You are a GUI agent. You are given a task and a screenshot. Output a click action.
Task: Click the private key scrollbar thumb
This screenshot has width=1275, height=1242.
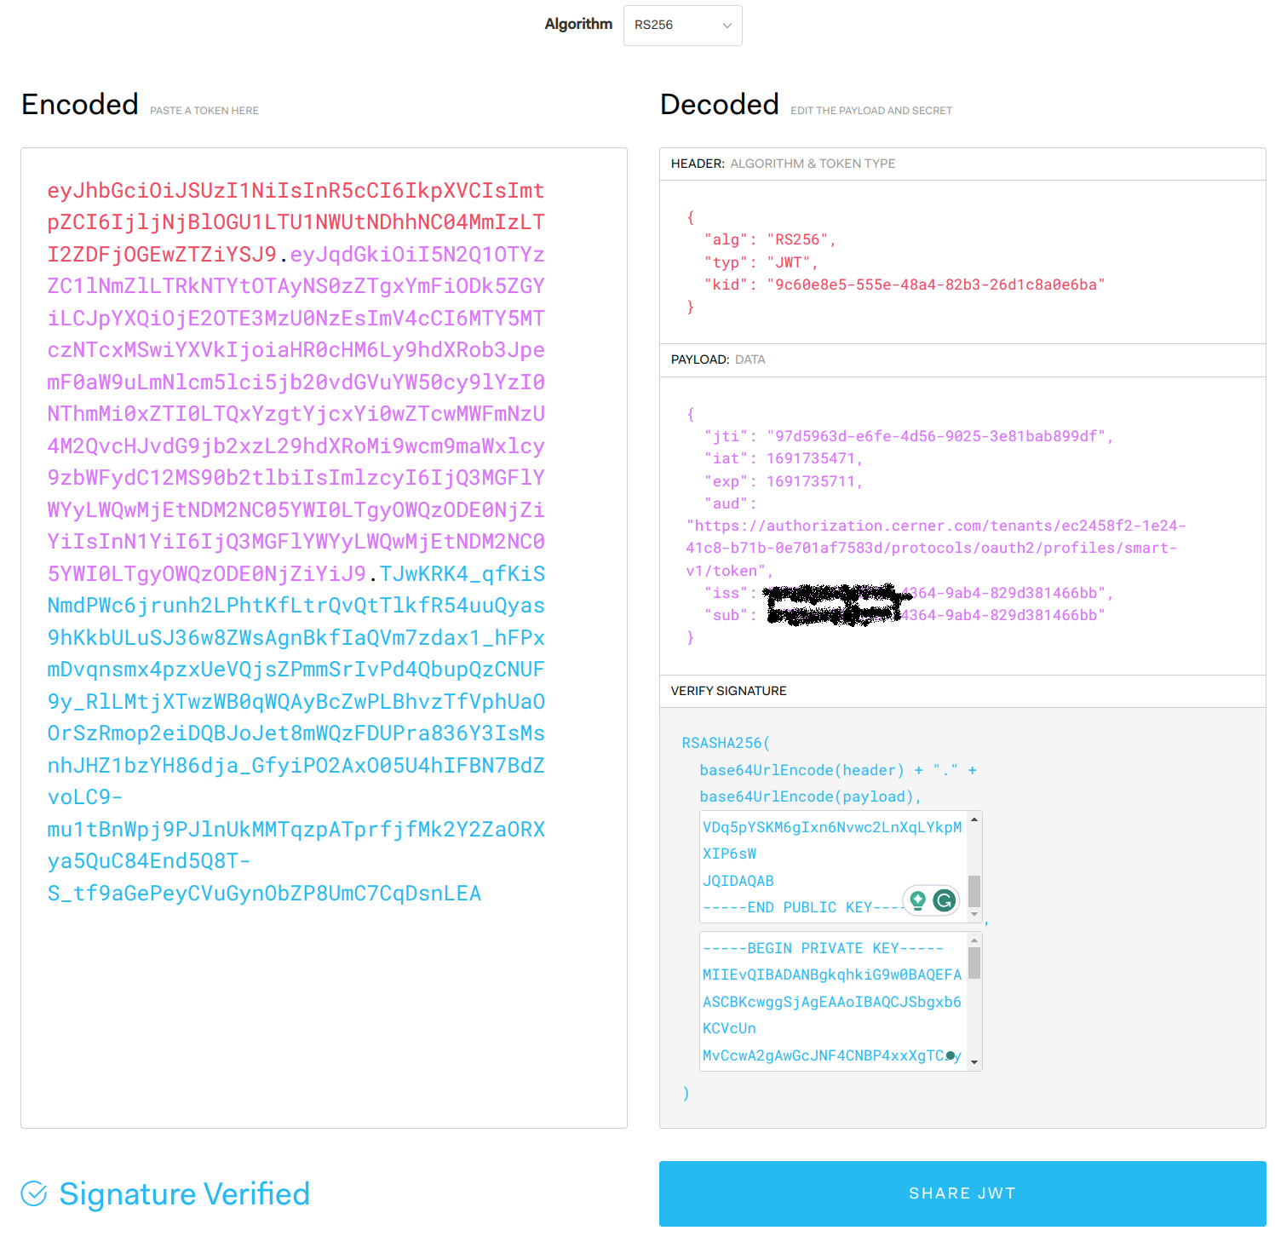pyautogui.click(x=974, y=963)
